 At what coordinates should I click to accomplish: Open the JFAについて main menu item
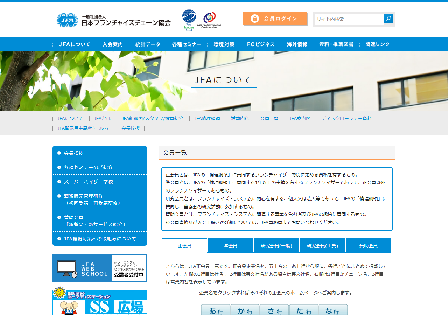[74, 44]
